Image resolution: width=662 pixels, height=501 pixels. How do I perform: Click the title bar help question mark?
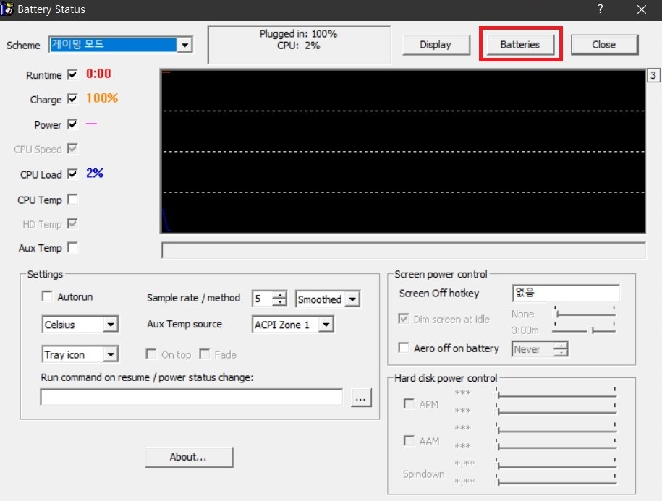point(600,9)
